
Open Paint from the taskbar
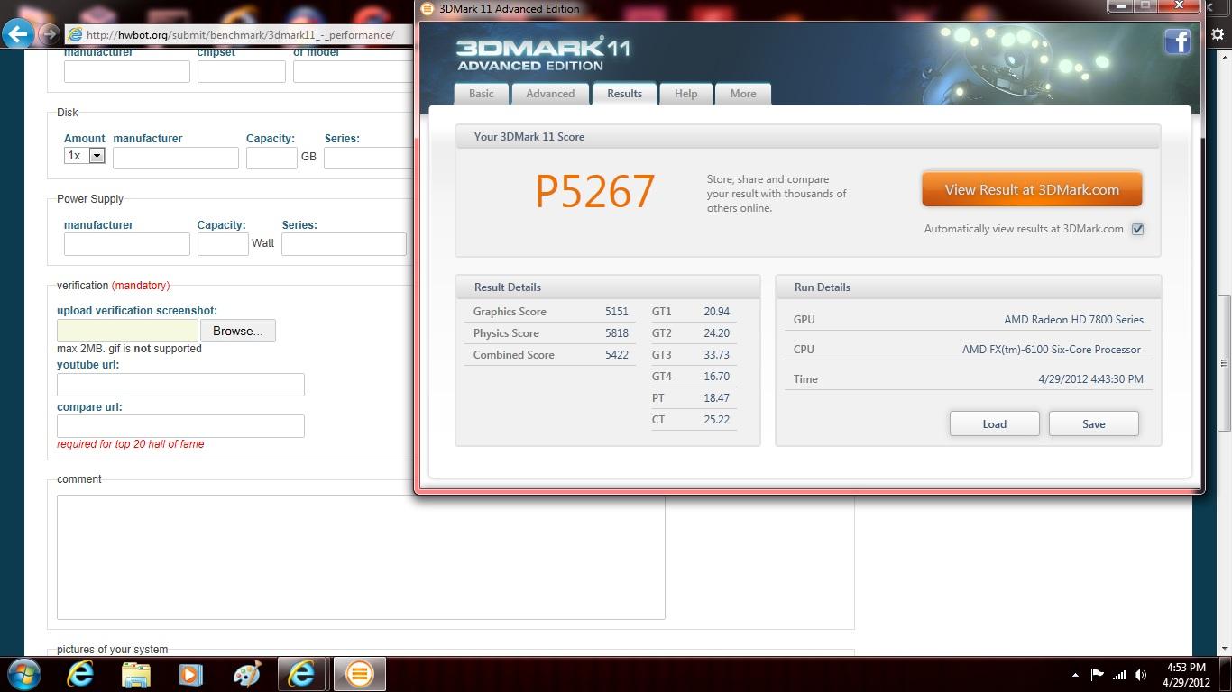(x=246, y=674)
